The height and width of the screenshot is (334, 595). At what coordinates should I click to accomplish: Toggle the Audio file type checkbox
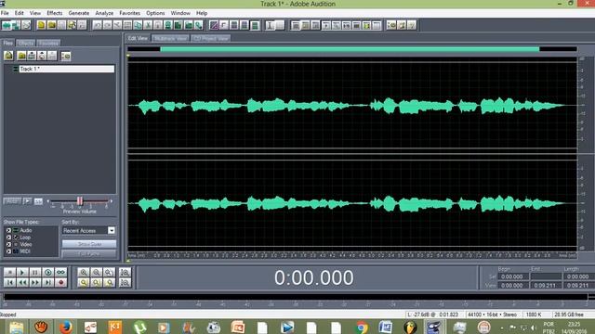tap(8, 230)
